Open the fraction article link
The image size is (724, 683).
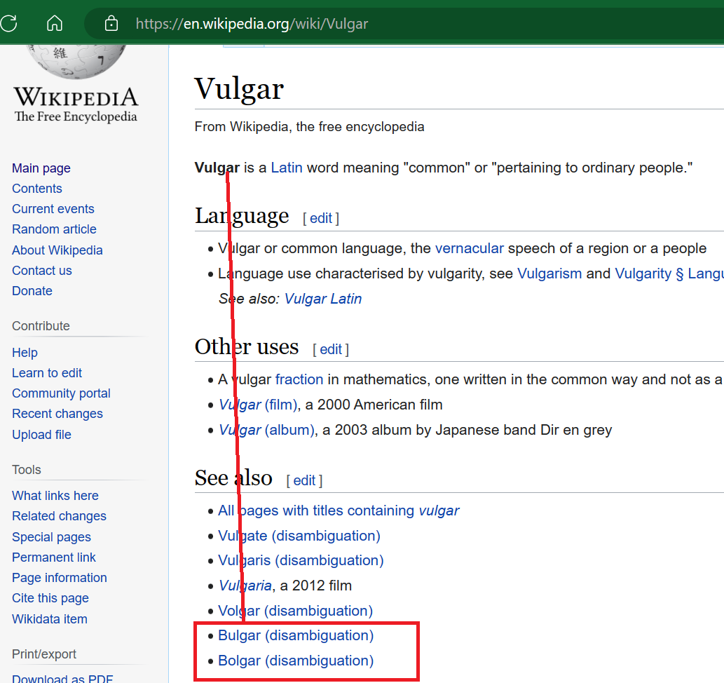(299, 379)
